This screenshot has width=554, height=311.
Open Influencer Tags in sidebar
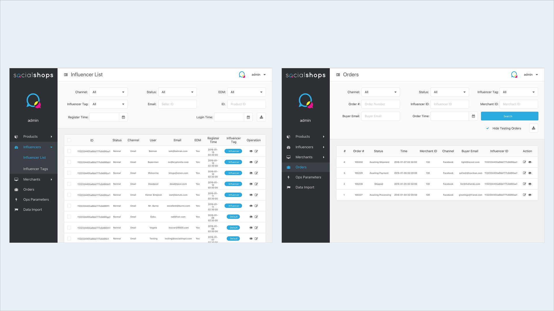pos(35,169)
